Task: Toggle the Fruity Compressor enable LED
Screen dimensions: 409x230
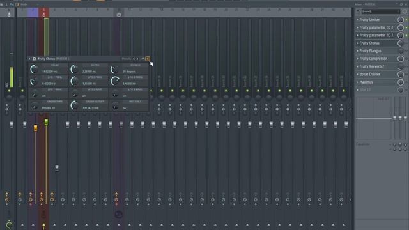Action: [406, 59]
